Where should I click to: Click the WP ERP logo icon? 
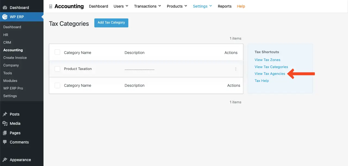click(x=5, y=17)
